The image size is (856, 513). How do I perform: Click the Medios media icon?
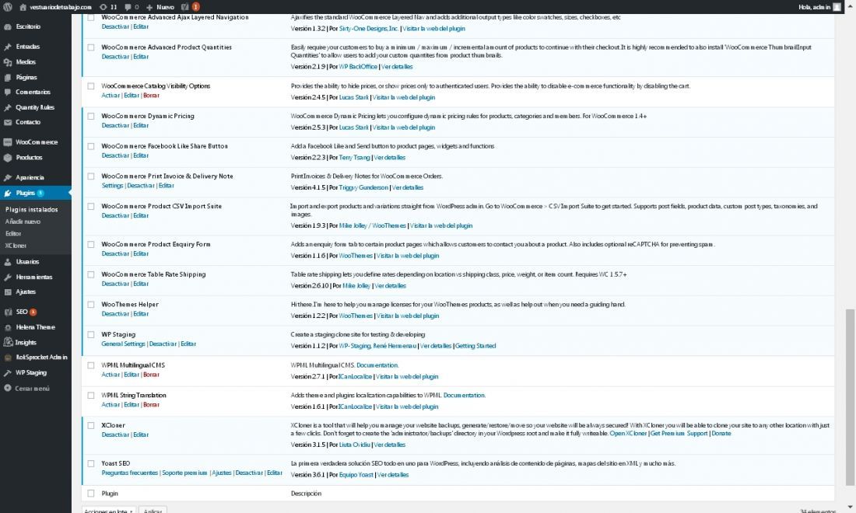8,62
